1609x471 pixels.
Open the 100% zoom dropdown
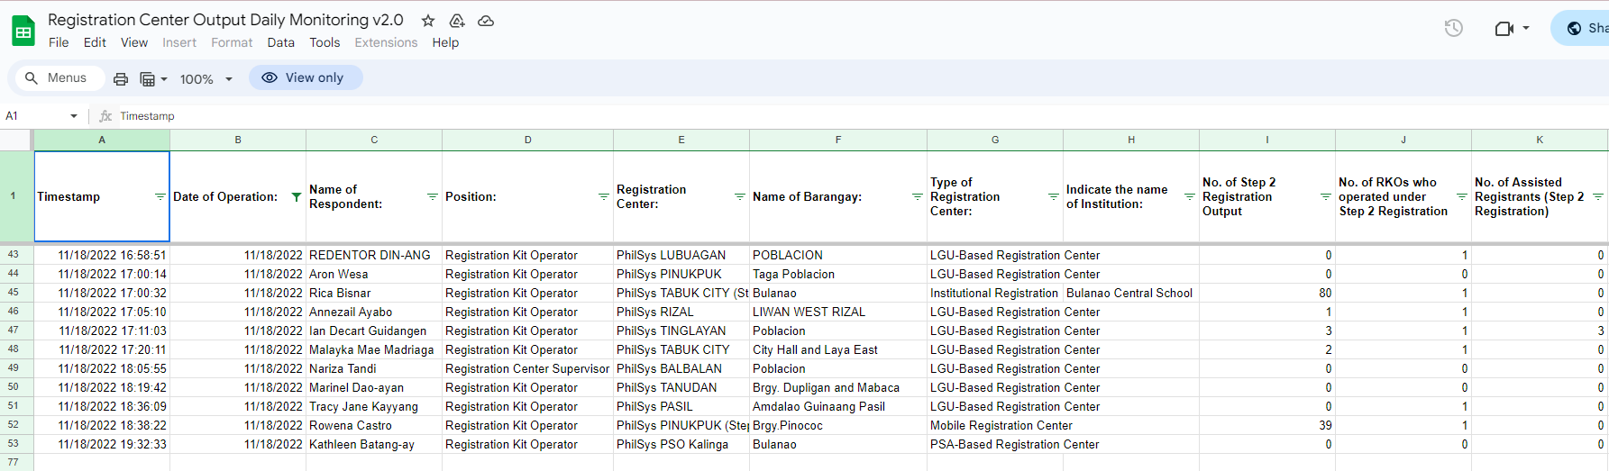pyautogui.click(x=206, y=79)
